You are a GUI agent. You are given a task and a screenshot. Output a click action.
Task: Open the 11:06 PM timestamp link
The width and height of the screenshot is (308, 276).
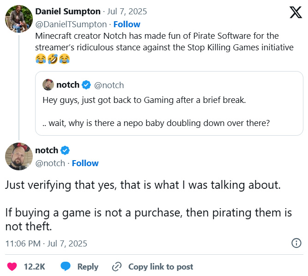(x=46, y=243)
